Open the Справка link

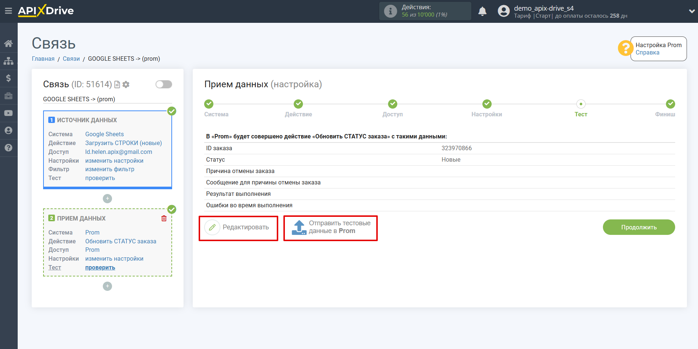point(648,52)
